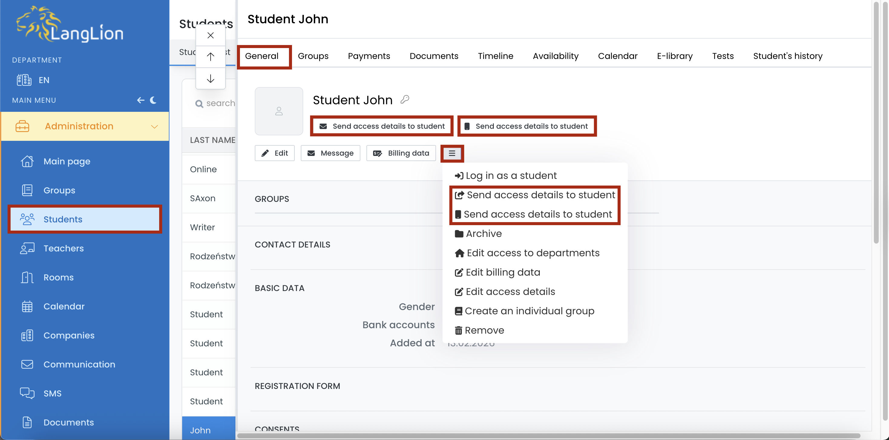This screenshot has width=889, height=440.
Task: Open Teachers in the sidebar
Action: click(x=64, y=248)
